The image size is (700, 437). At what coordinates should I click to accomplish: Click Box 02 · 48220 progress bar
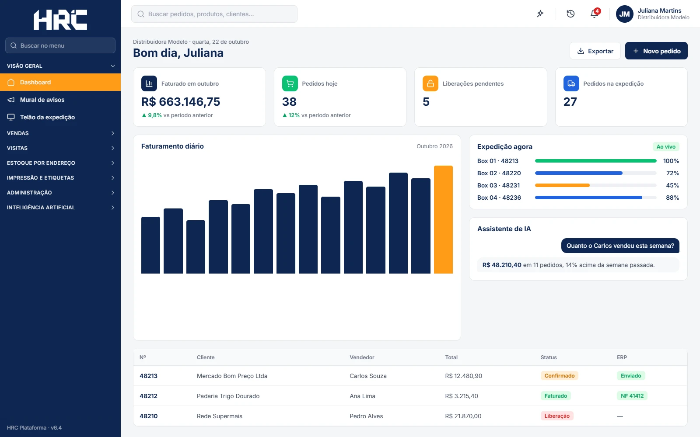tap(596, 173)
